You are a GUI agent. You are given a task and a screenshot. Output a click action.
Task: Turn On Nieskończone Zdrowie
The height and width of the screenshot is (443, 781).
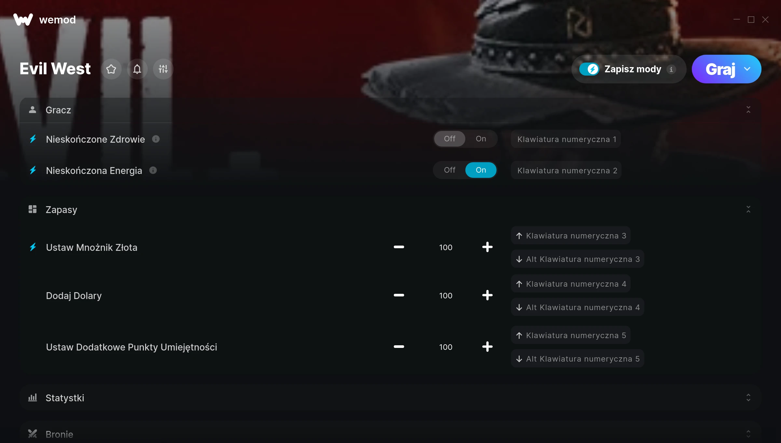pyautogui.click(x=481, y=139)
